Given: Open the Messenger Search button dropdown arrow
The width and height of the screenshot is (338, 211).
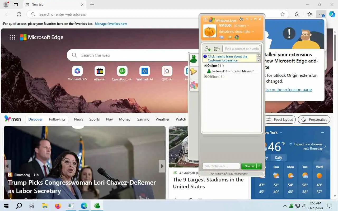Looking at the screenshot, I should click(259, 166).
